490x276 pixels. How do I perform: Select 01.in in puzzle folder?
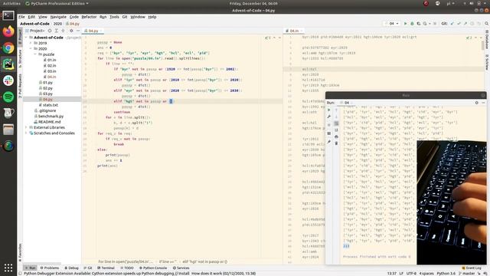(x=51, y=60)
